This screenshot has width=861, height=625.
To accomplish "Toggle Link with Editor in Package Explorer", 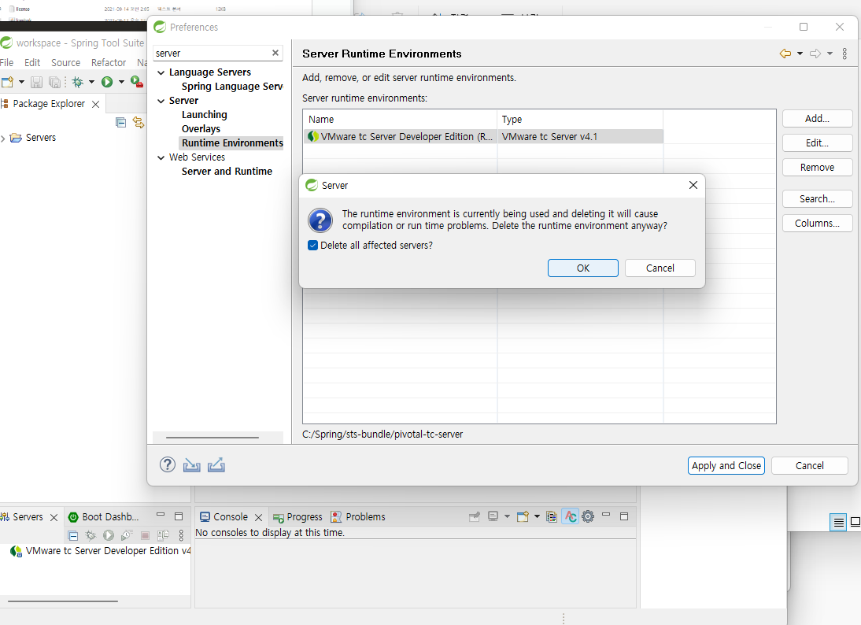I will (139, 123).
